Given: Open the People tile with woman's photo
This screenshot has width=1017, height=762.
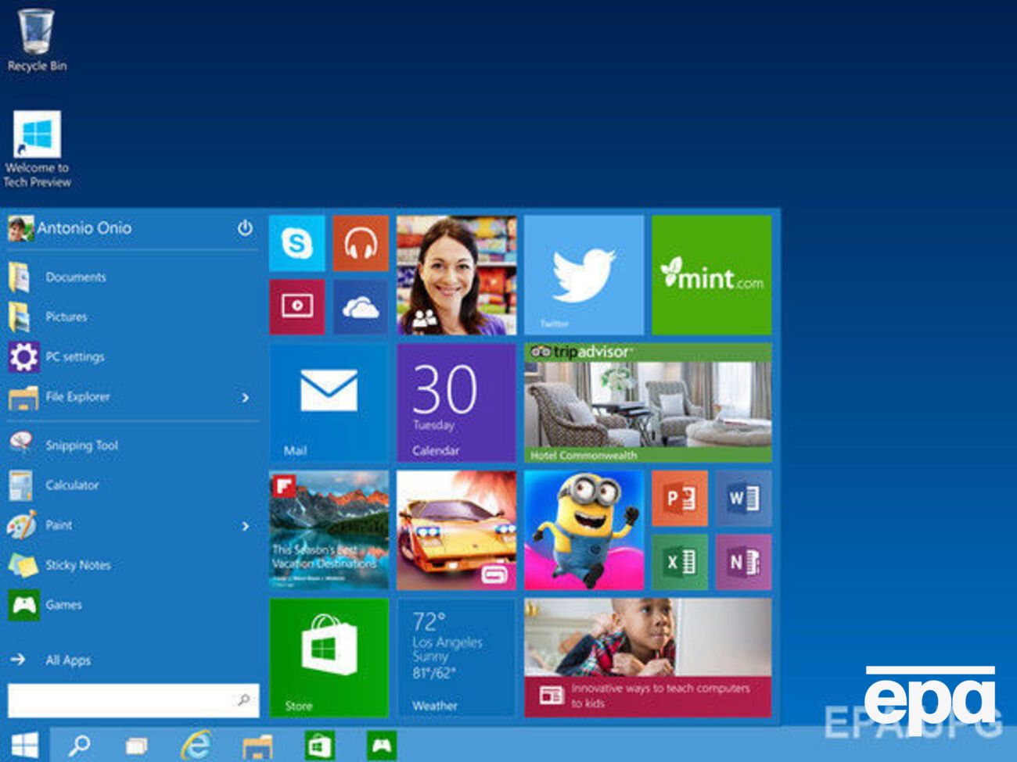Looking at the screenshot, I should (457, 275).
